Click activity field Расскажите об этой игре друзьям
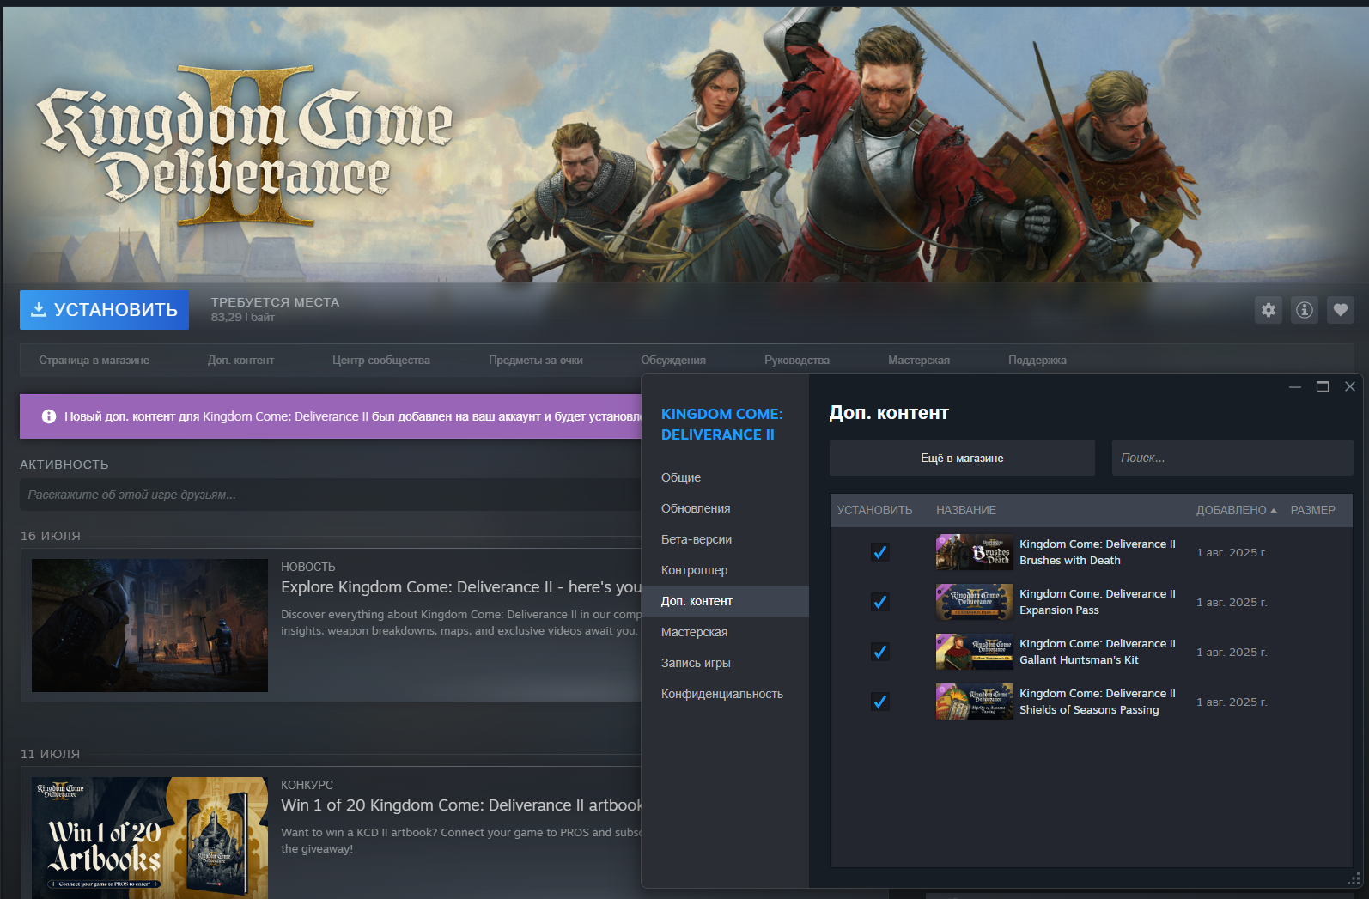The height and width of the screenshot is (899, 1369). [331, 495]
